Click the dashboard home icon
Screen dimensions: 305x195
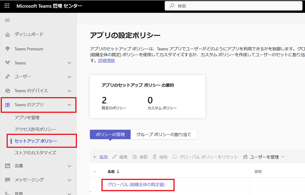7,34
